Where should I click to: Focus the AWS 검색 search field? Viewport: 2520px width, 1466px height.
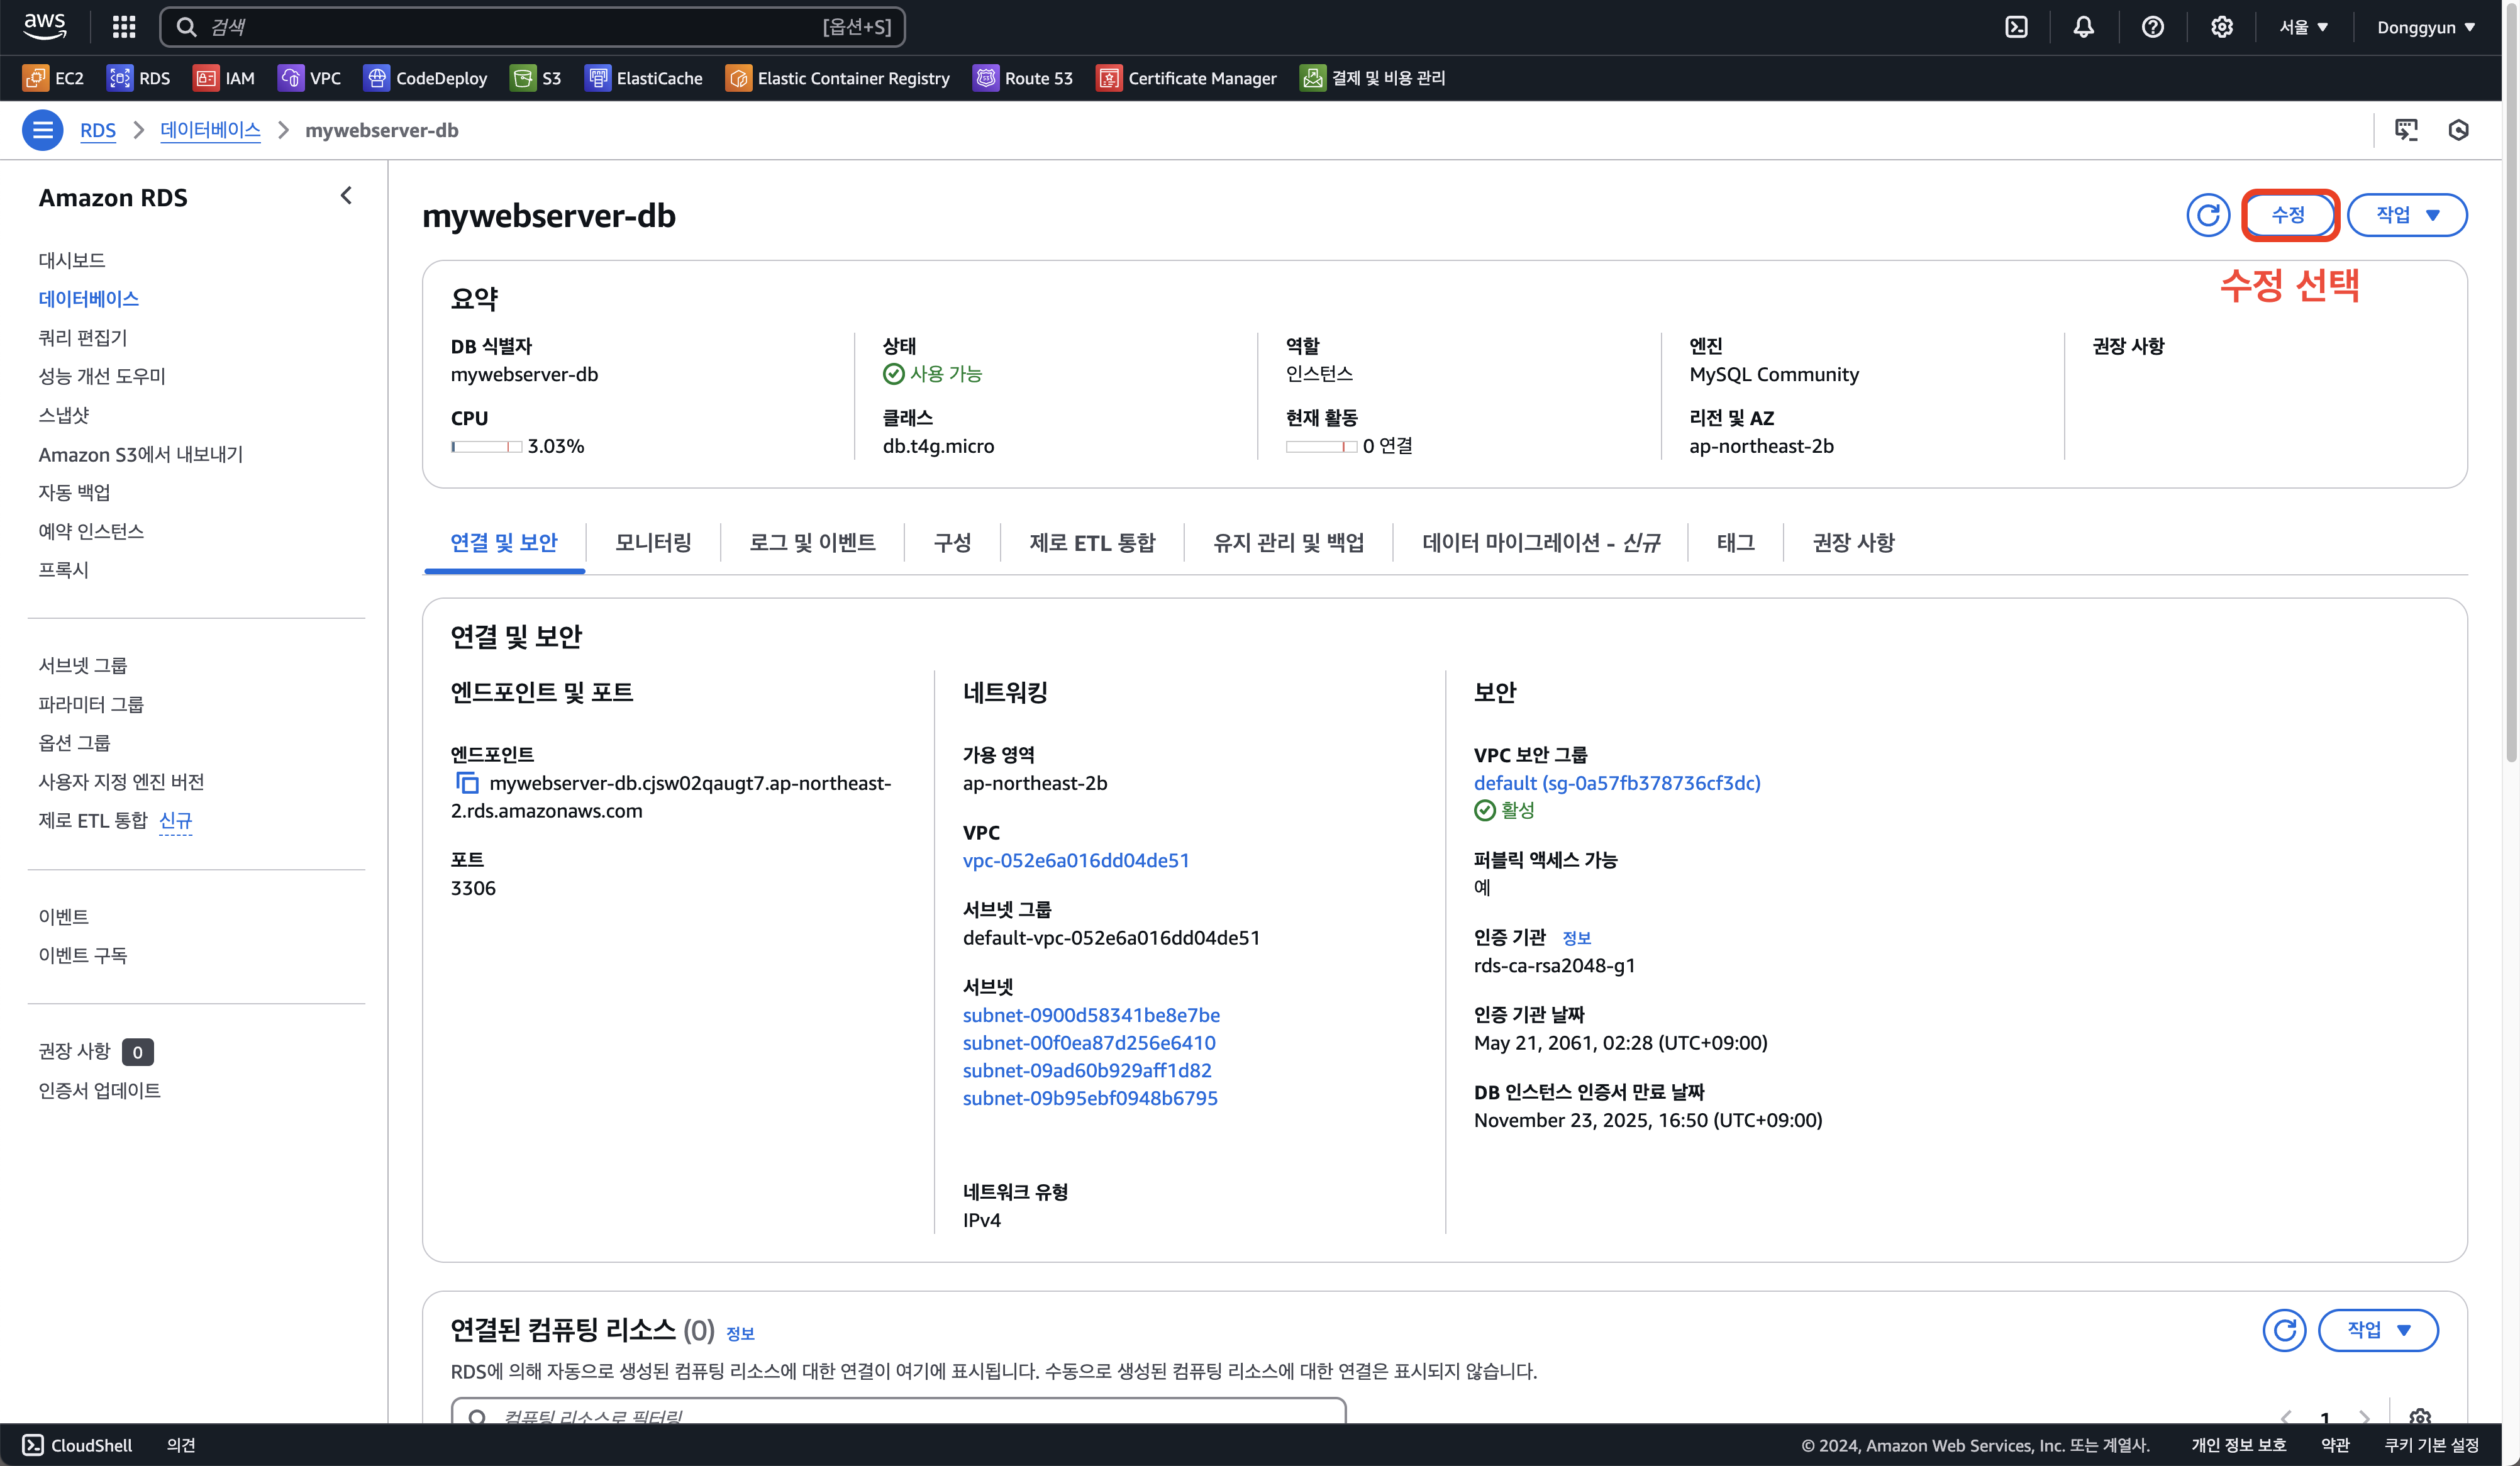[532, 27]
